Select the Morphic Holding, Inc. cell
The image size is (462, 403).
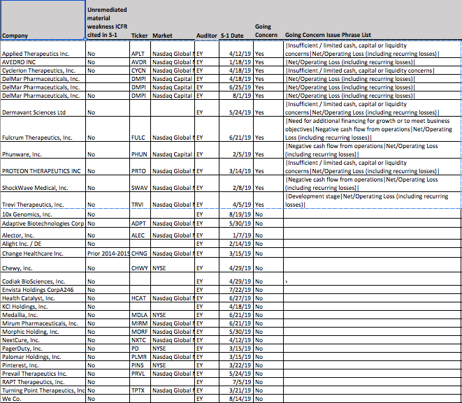pyautogui.click(x=43, y=332)
